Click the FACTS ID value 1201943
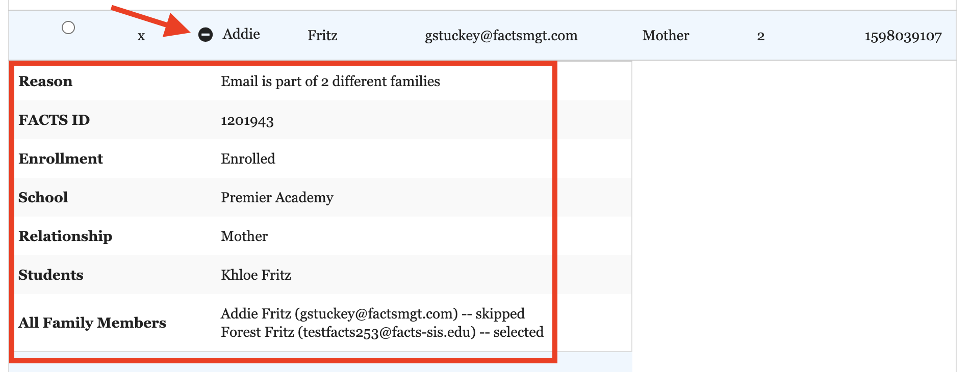Viewport: 971px width, 372px height. pyautogui.click(x=247, y=121)
